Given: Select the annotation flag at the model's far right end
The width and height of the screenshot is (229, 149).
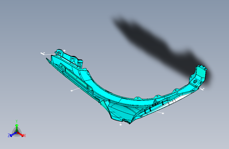Looking at the screenshot, I should coord(202,89).
